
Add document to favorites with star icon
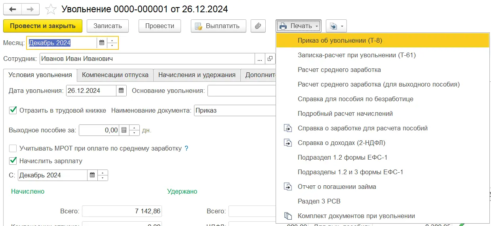coord(50,9)
